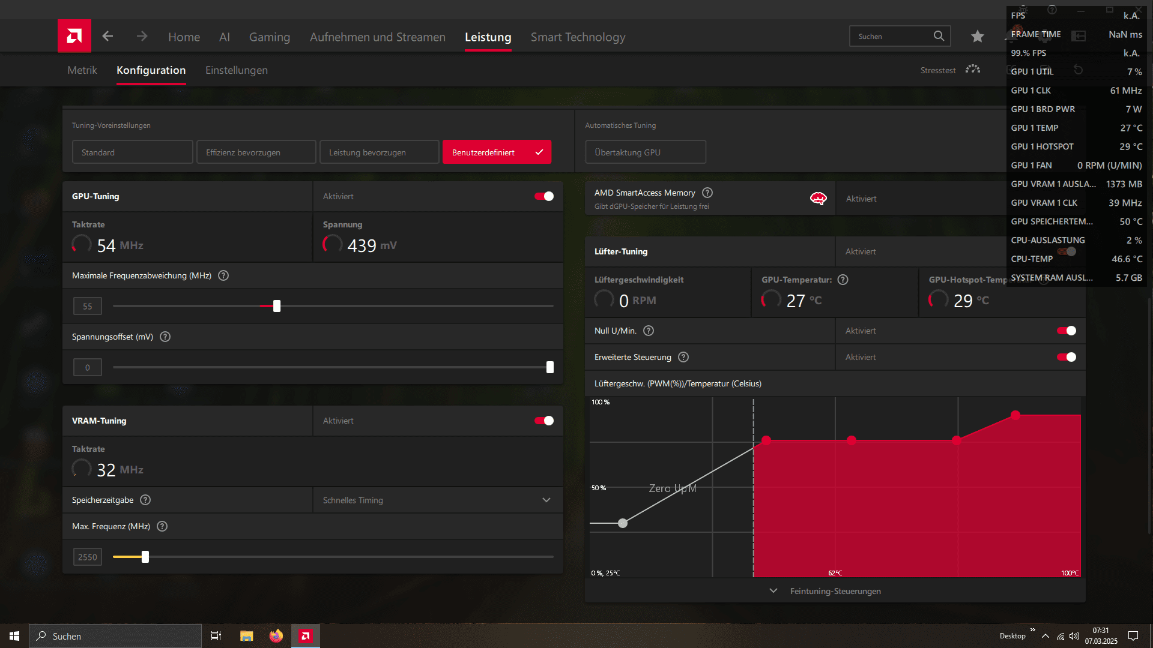Open the Schnelles Timing dropdown
This screenshot has width=1153, height=648.
[437, 500]
